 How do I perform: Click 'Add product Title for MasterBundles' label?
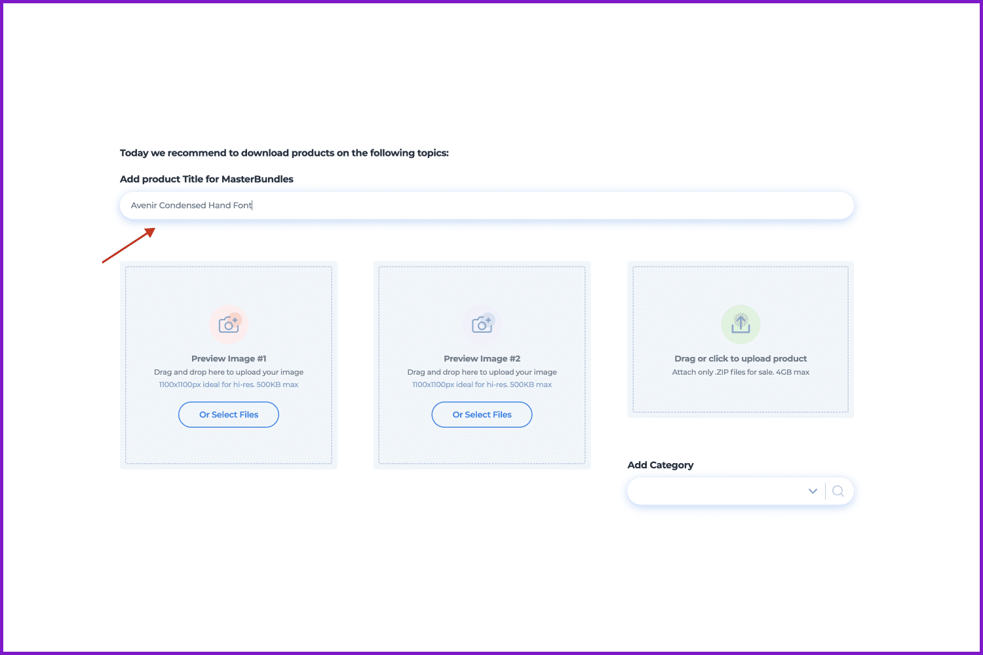pos(206,179)
